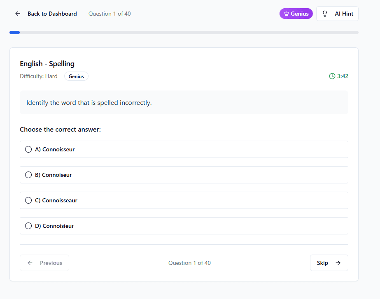The height and width of the screenshot is (299, 380).
Task: Click the left arrow icon in Previous
Action: point(30,263)
